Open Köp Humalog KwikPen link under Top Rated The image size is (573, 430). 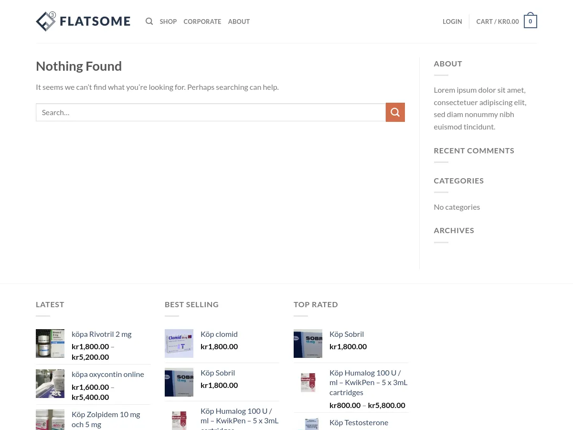(368, 382)
